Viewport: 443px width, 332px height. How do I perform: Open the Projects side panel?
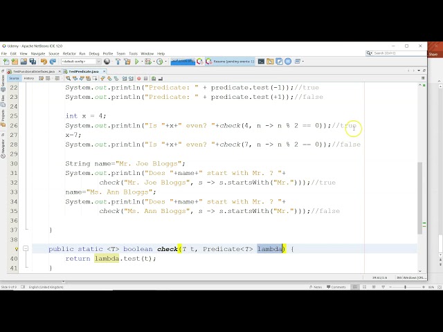pos(3,118)
